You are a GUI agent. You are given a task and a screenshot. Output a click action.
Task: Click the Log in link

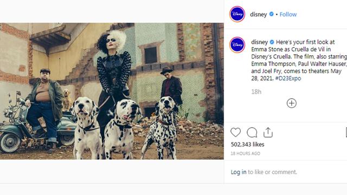click(x=239, y=172)
